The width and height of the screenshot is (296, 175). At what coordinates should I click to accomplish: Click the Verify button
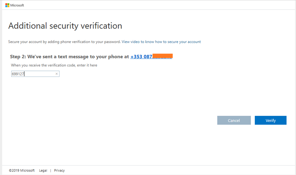270,120
